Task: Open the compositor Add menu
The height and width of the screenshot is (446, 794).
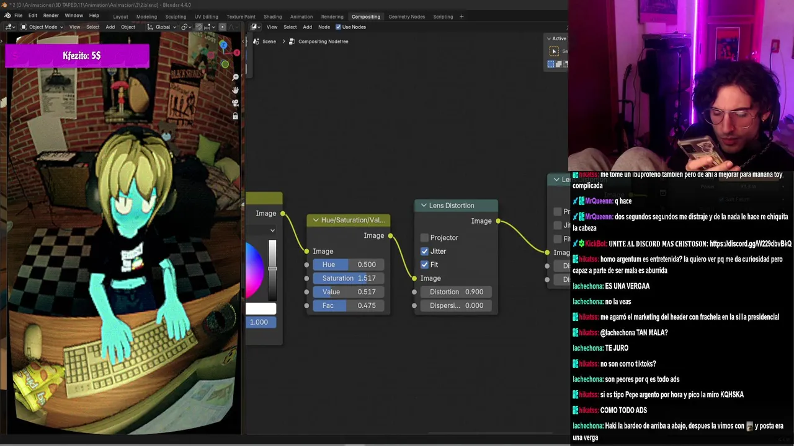Action: point(307,27)
